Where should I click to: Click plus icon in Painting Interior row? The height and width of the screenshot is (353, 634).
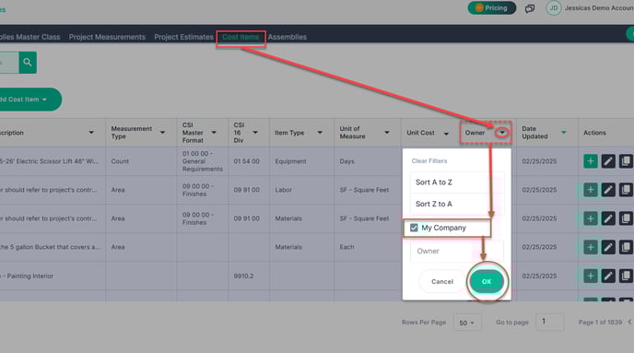coord(591,277)
